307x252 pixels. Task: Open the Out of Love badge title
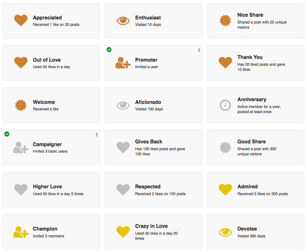point(47,60)
